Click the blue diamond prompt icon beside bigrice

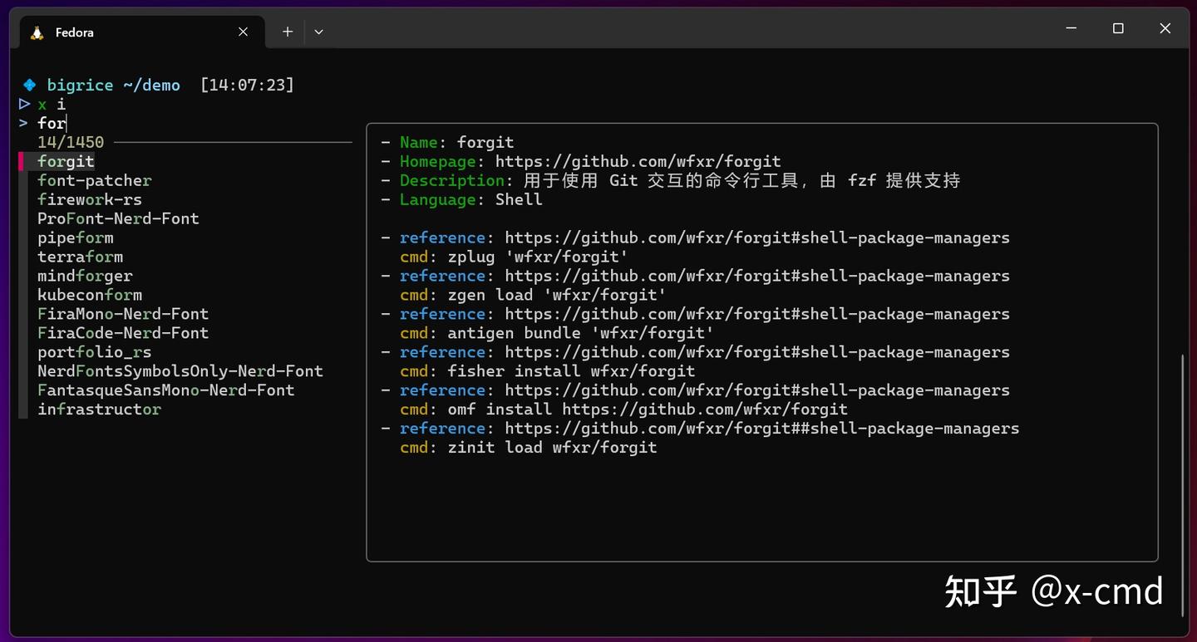[x=30, y=85]
